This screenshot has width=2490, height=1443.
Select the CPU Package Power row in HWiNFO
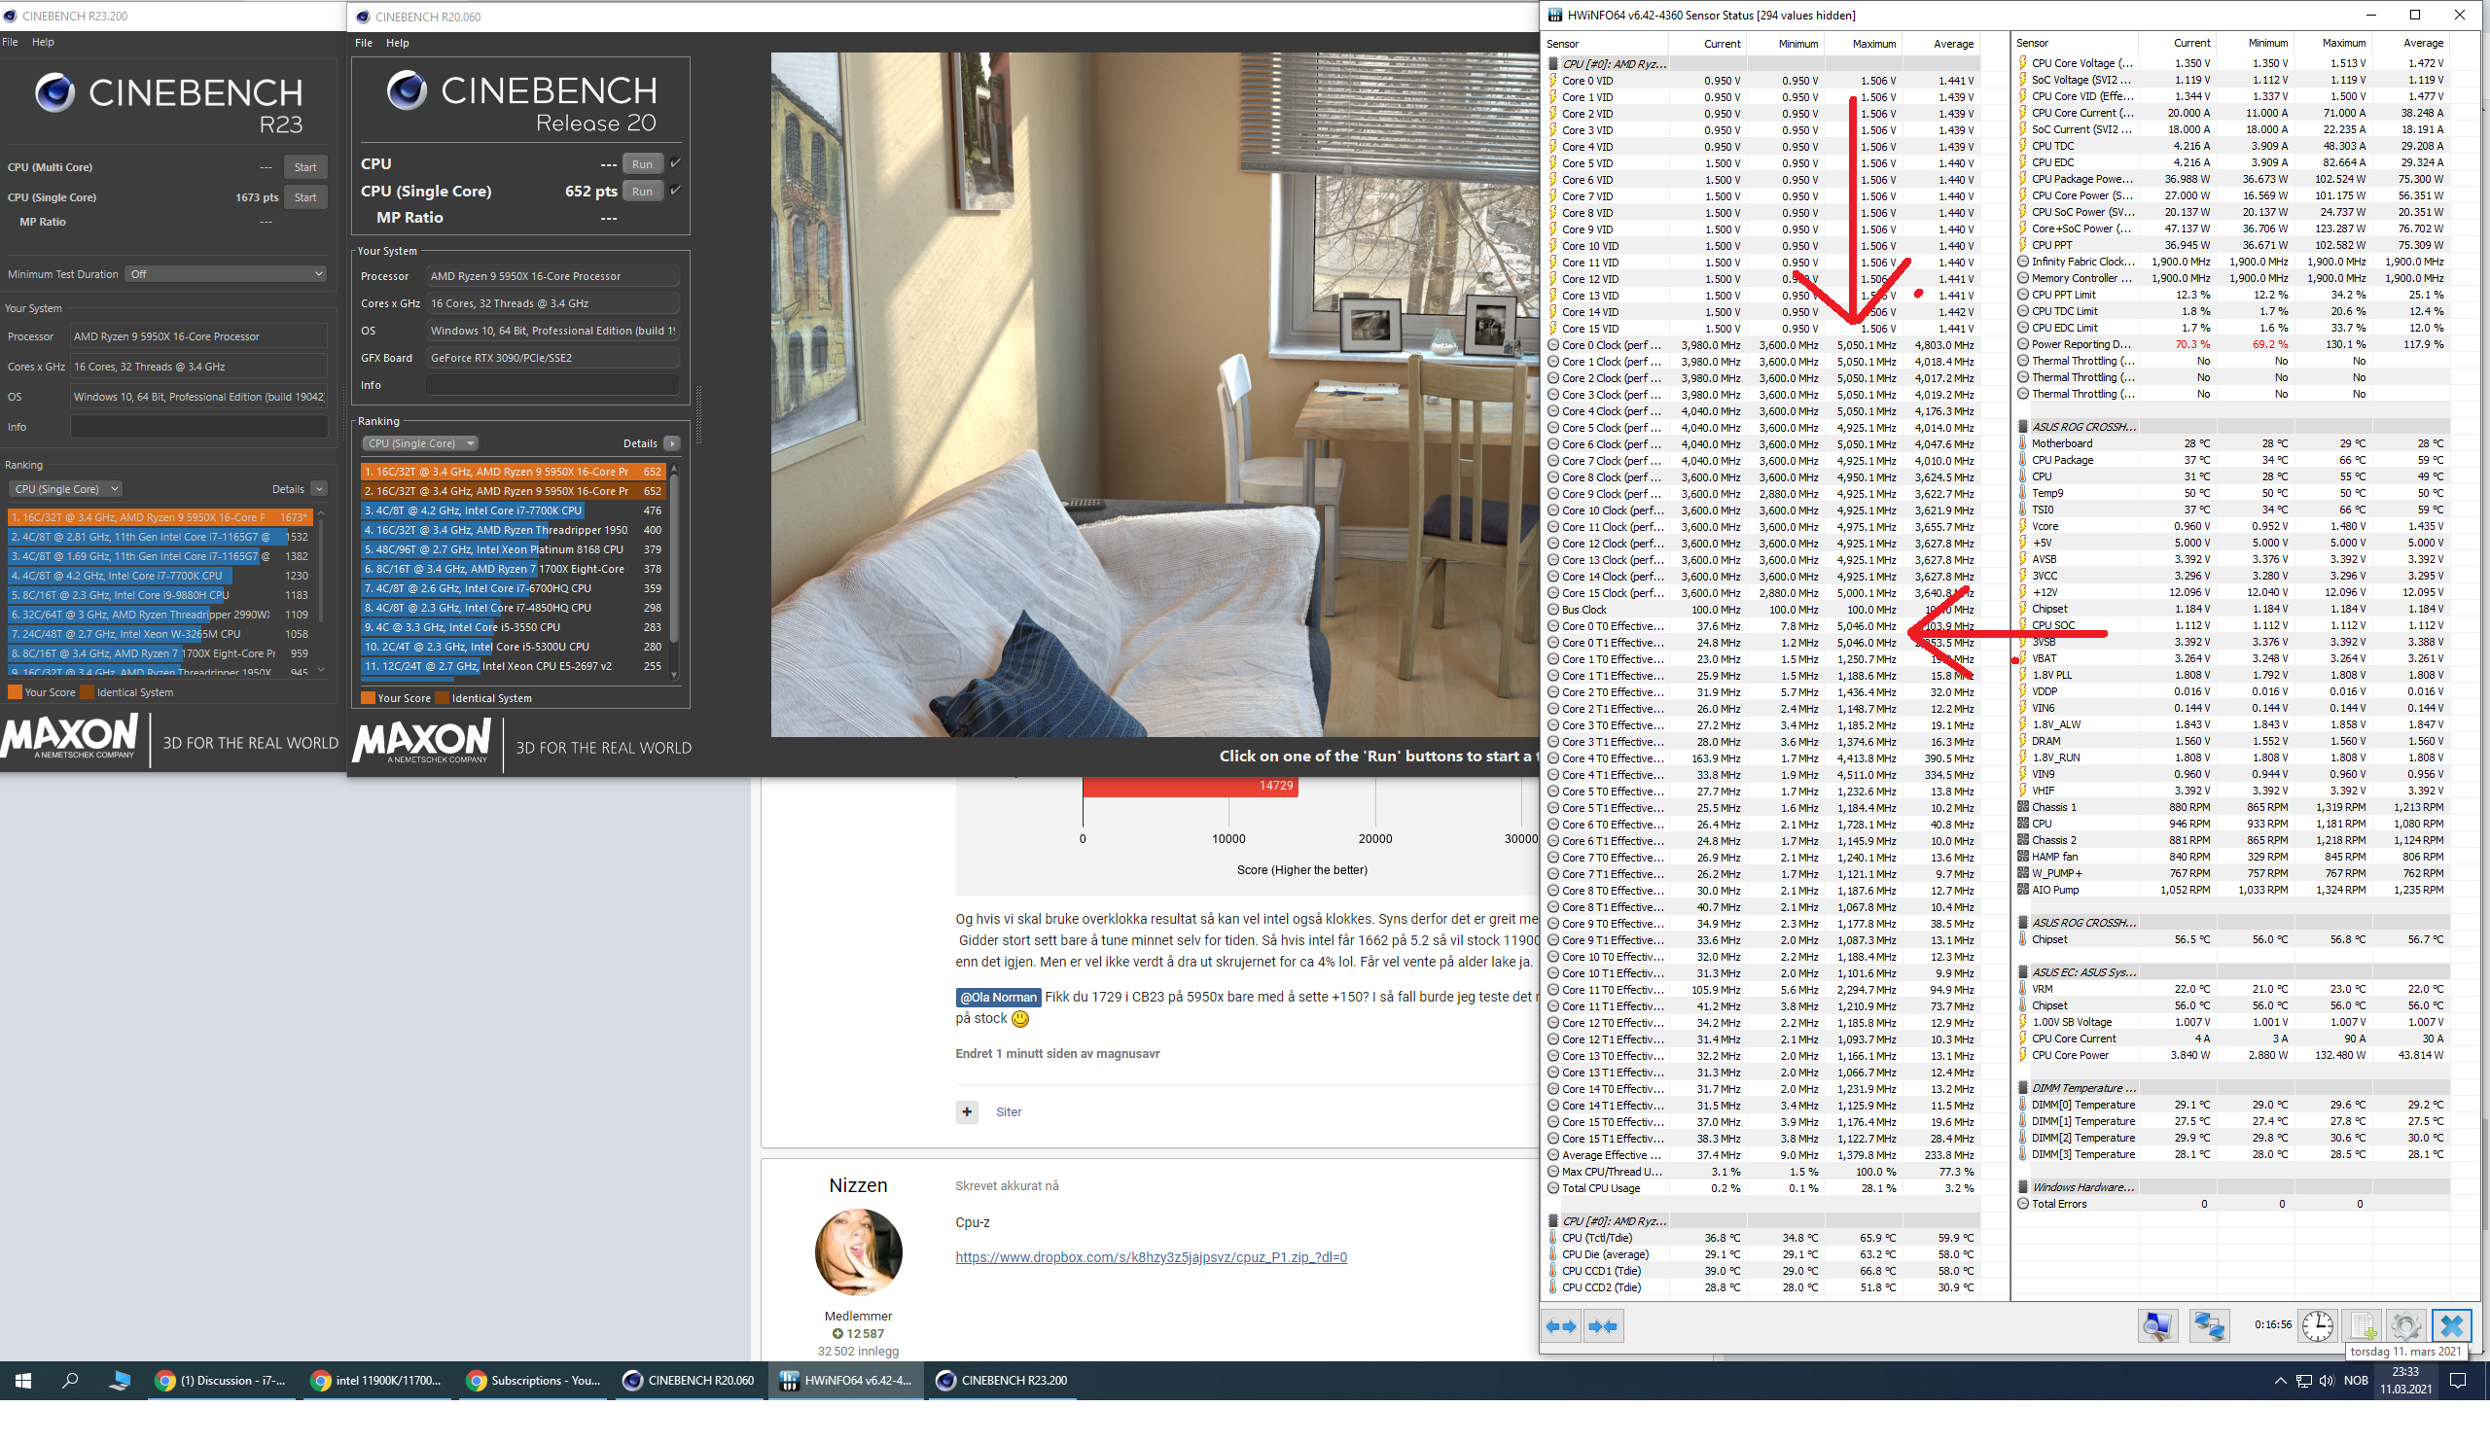[x=2231, y=179]
